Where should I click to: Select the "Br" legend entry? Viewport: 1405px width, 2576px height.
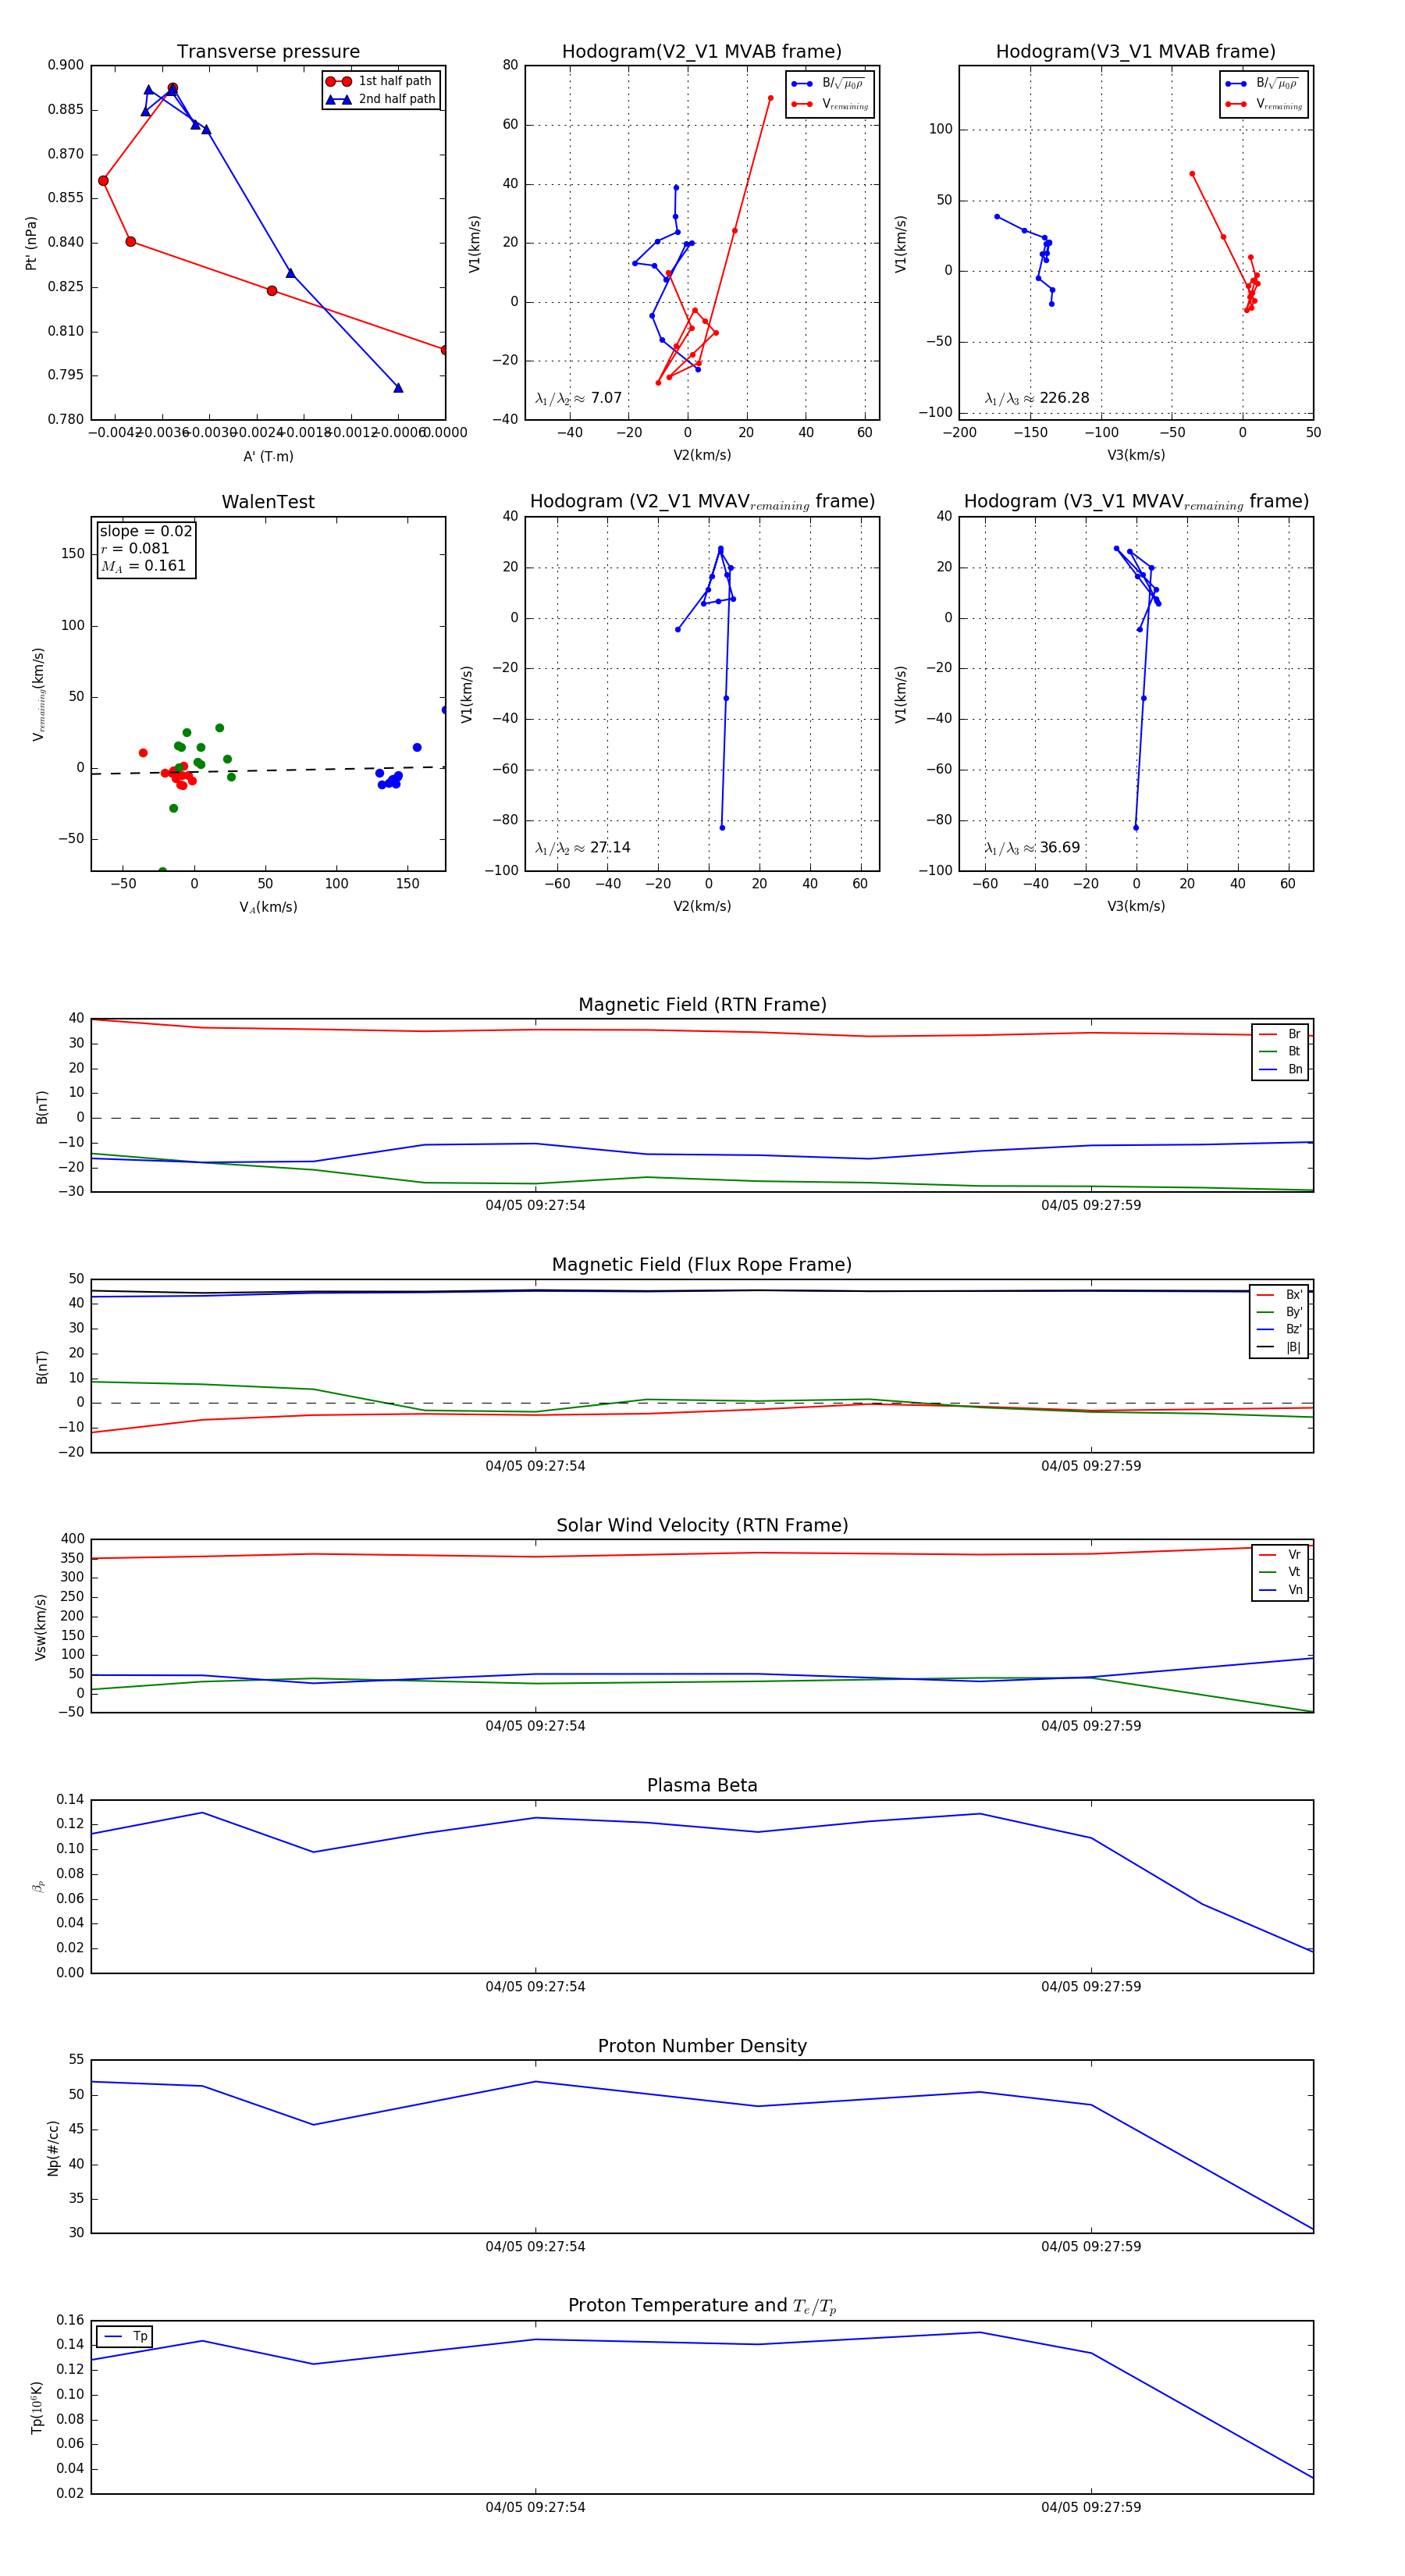[1280, 1034]
